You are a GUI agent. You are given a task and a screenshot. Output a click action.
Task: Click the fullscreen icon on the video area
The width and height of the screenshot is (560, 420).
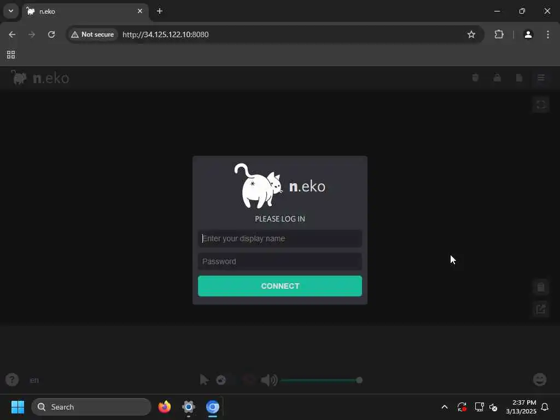(541, 104)
